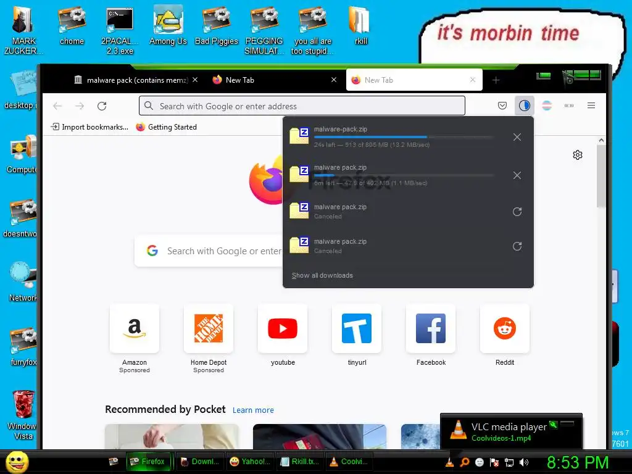
Task: Open the Firefox hamburger menu
Action: click(x=591, y=106)
